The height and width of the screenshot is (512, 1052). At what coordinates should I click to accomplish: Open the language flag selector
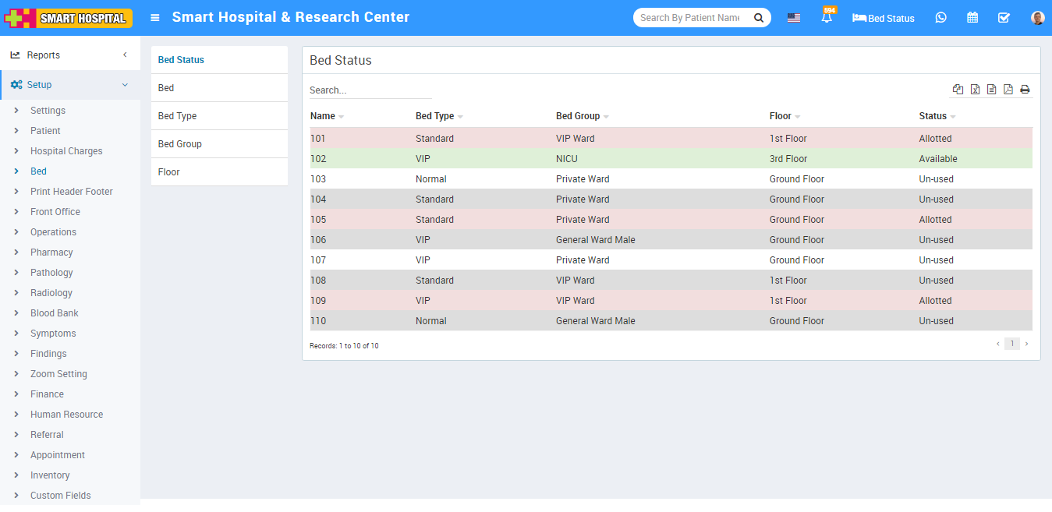tap(793, 18)
